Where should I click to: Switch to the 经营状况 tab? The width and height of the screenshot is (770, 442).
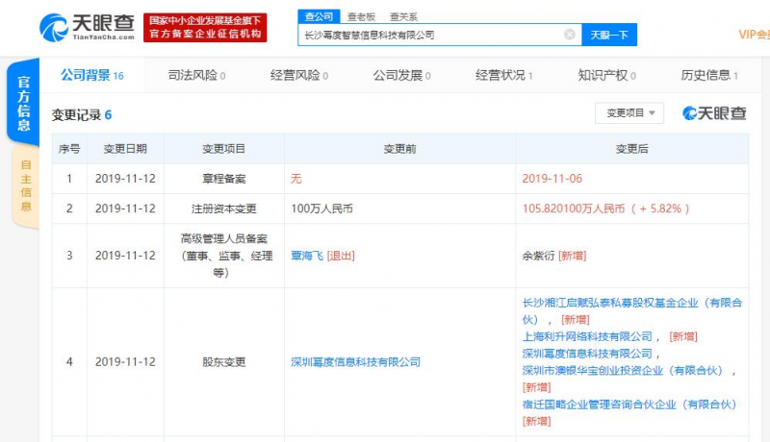[503, 76]
